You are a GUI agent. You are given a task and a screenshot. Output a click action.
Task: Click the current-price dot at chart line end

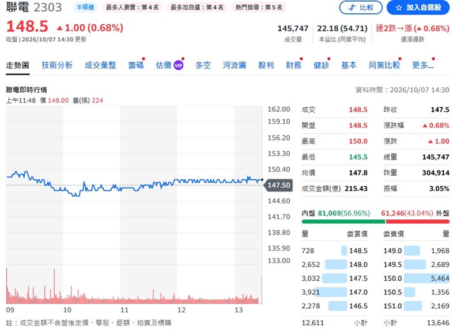click(262, 180)
